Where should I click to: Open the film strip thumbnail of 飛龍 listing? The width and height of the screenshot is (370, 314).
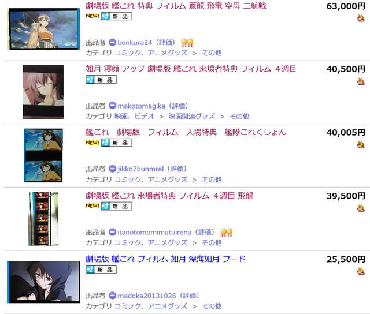pyautogui.click(x=43, y=219)
